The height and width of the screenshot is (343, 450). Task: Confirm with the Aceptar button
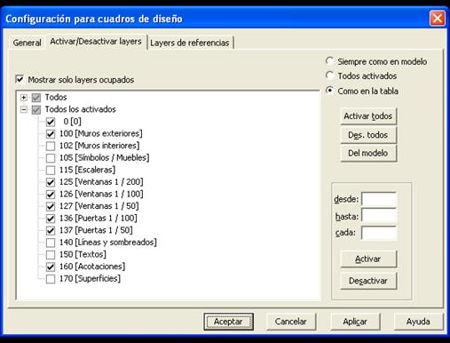[x=228, y=322]
